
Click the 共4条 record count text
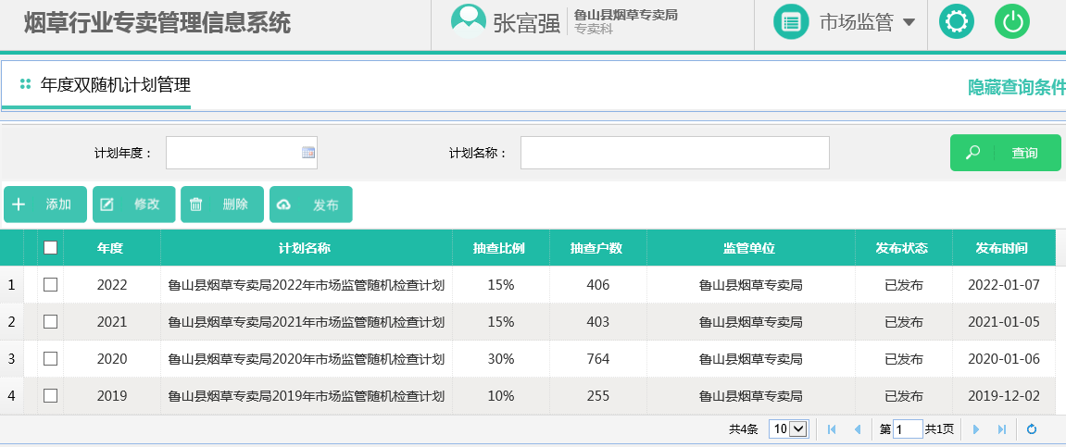tap(743, 429)
